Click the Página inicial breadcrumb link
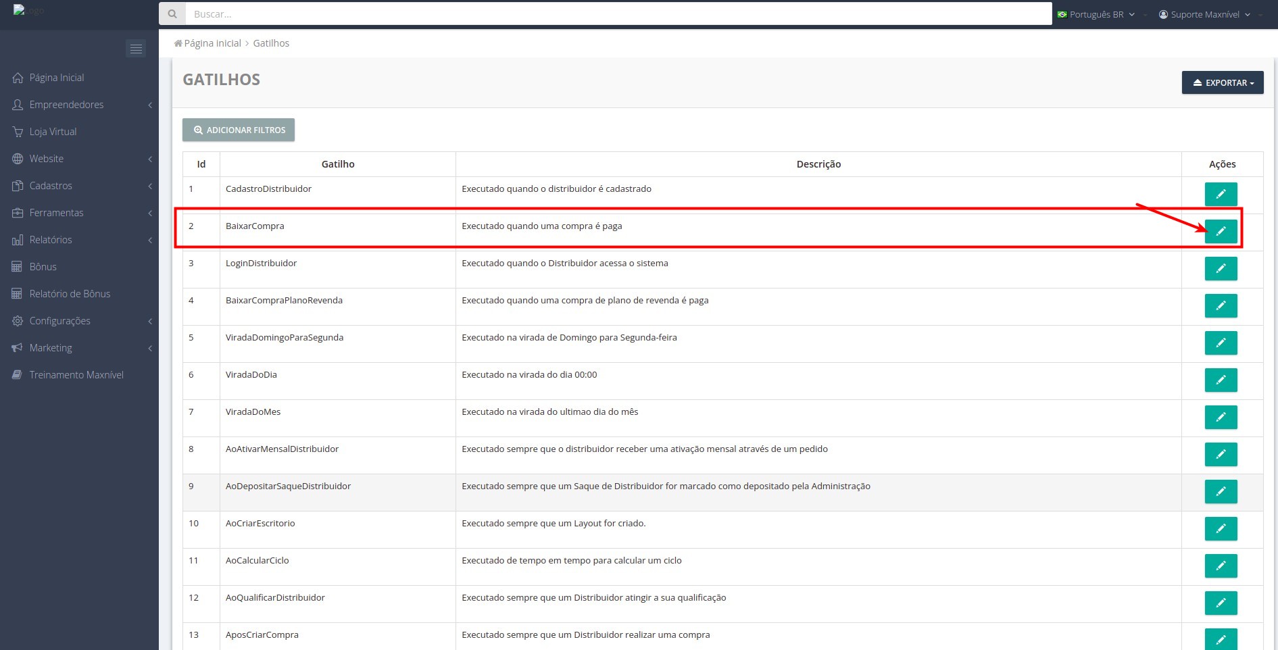 pyautogui.click(x=212, y=43)
